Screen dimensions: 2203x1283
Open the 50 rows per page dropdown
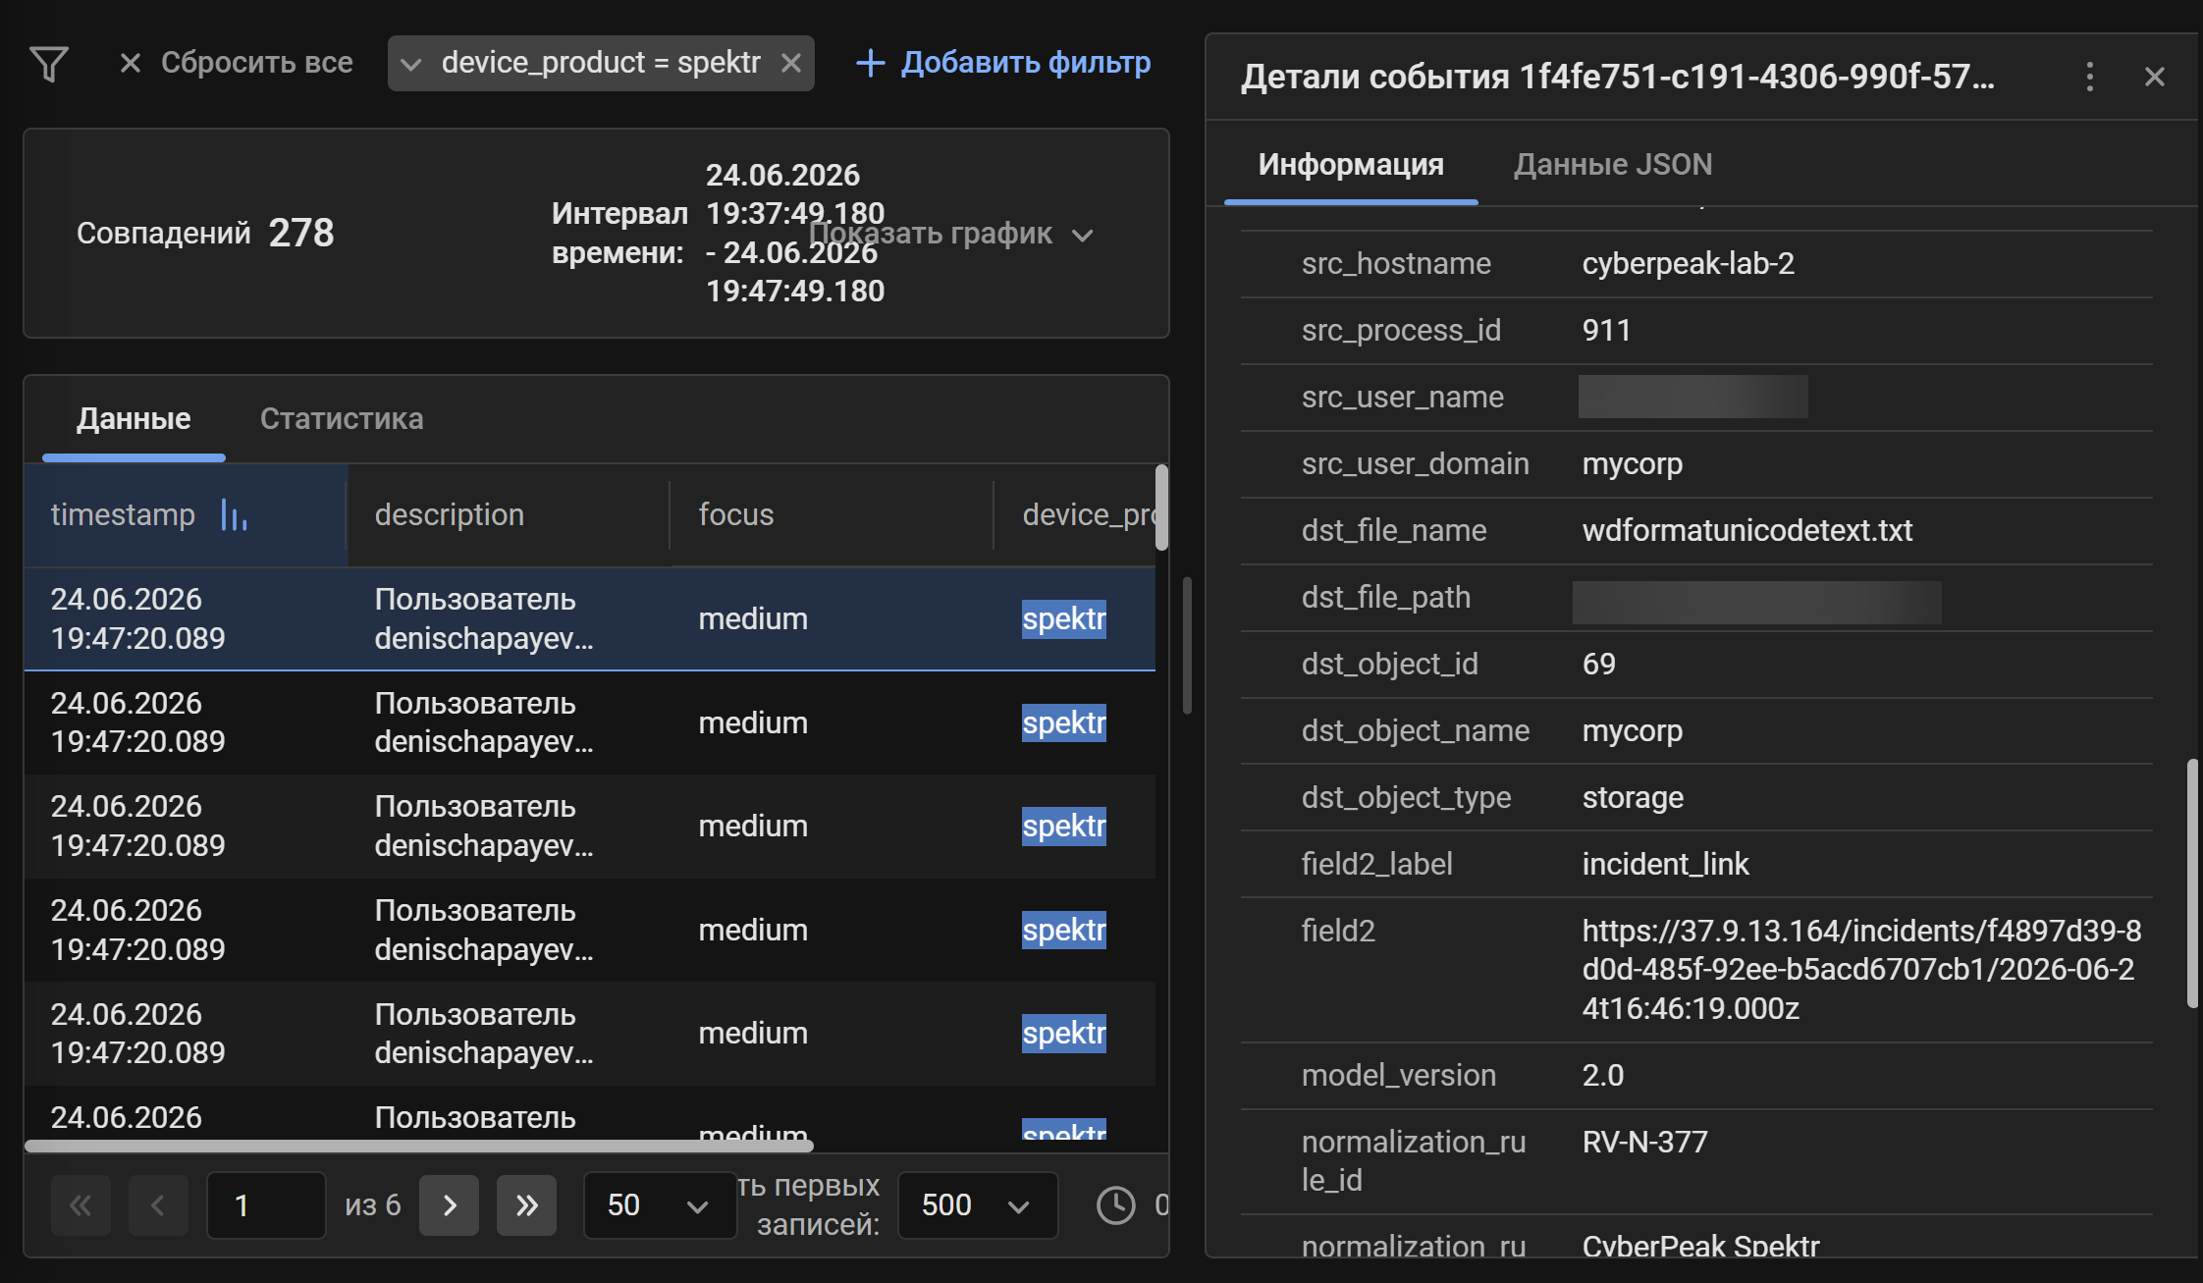660,1205
